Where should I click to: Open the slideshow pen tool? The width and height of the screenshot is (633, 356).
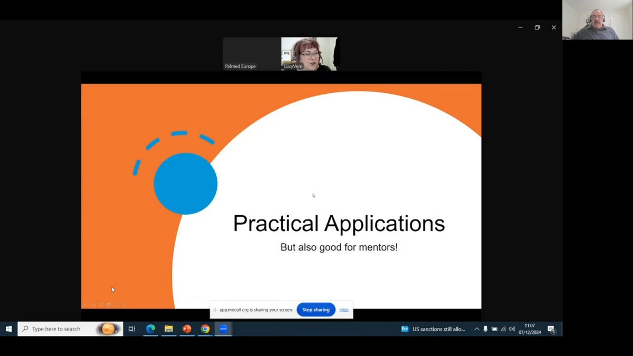coord(101,304)
